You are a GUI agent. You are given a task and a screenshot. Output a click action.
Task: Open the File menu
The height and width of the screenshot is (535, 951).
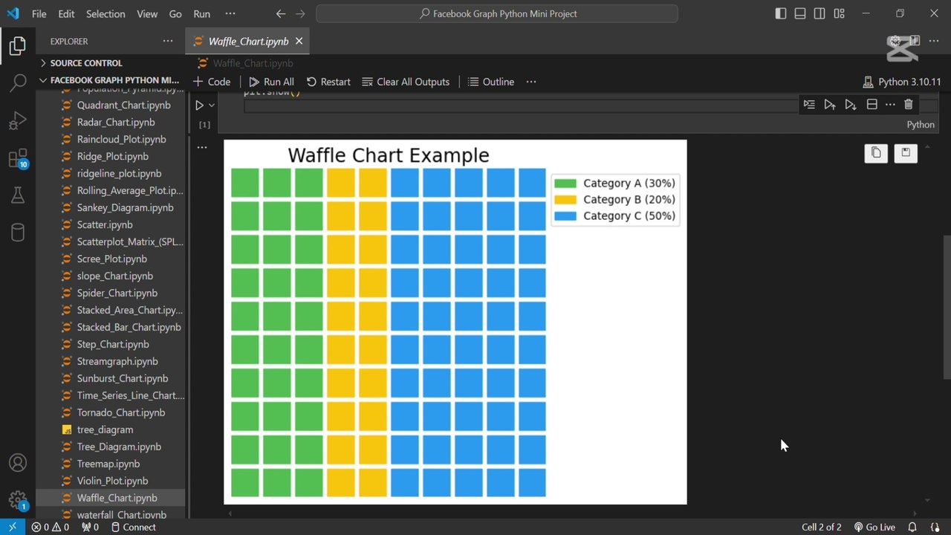click(39, 13)
